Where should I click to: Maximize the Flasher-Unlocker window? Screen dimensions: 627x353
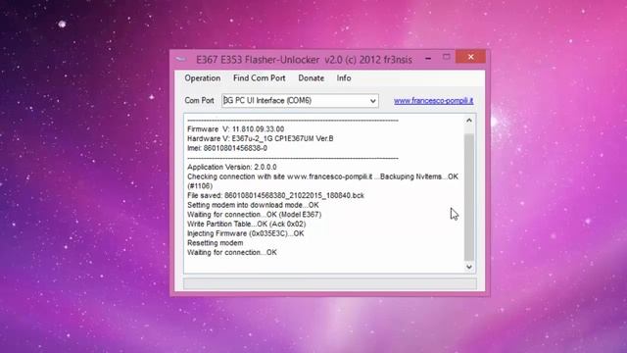click(x=447, y=57)
